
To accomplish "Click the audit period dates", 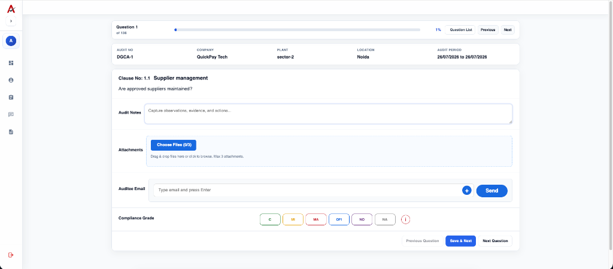I will pyautogui.click(x=462, y=57).
